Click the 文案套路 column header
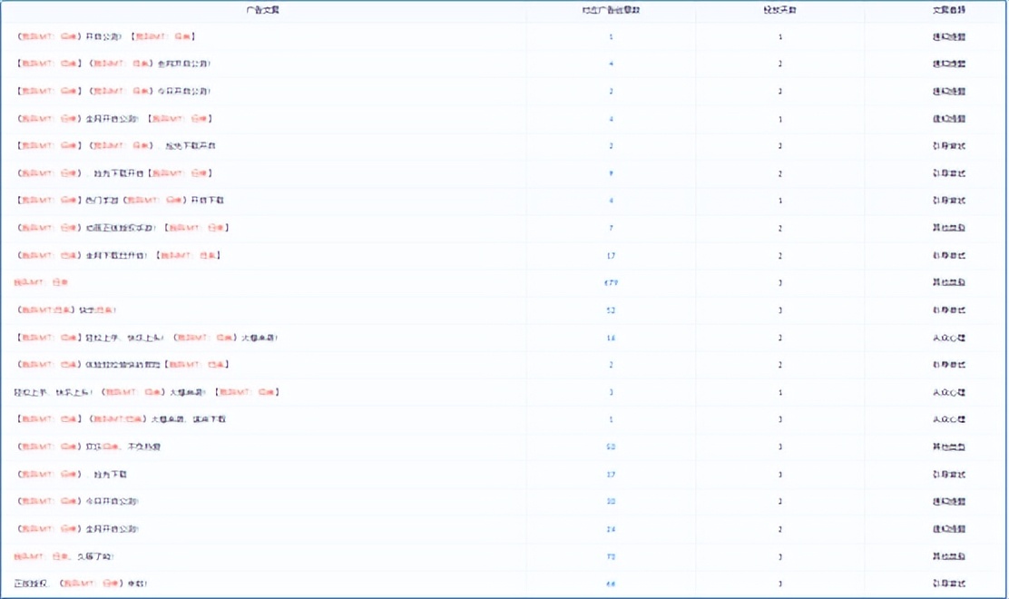1009x599 pixels. pos(949,10)
